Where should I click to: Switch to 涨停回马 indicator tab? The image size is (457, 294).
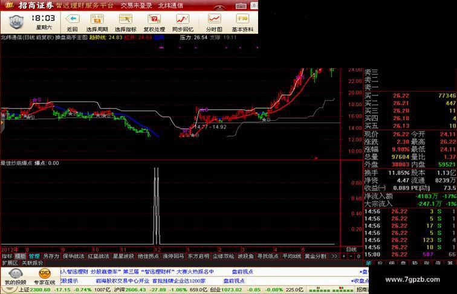tap(173, 256)
